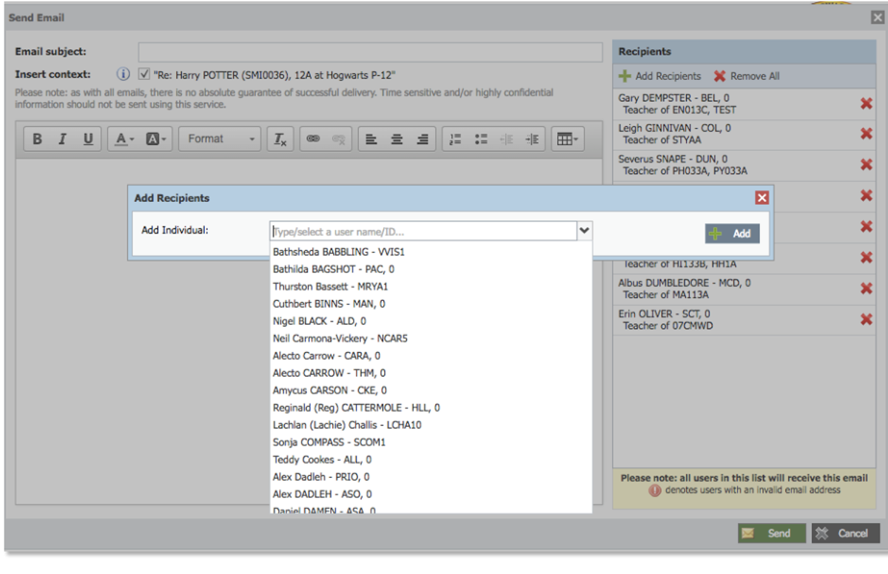This screenshot has width=888, height=574.
Task: Click into the Email subject field
Action: tap(370, 52)
